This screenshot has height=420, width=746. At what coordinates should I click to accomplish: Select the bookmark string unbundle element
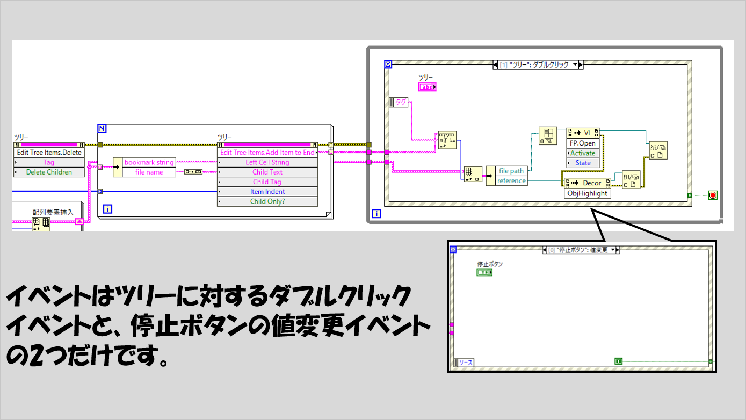tap(149, 162)
